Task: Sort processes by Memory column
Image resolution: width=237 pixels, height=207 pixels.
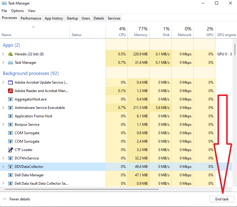Action: [139, 32]
